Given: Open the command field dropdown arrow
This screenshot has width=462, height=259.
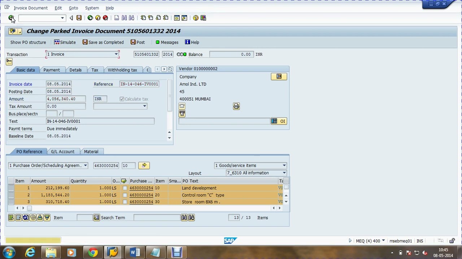Looking at the screenshot, I should [x=62, y=18].
